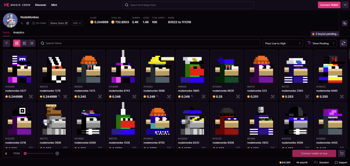The width and height of the screenshot is (350, 166).
Task: Click details icon on nodemonke 8743 card
Action: click(134, 97)
